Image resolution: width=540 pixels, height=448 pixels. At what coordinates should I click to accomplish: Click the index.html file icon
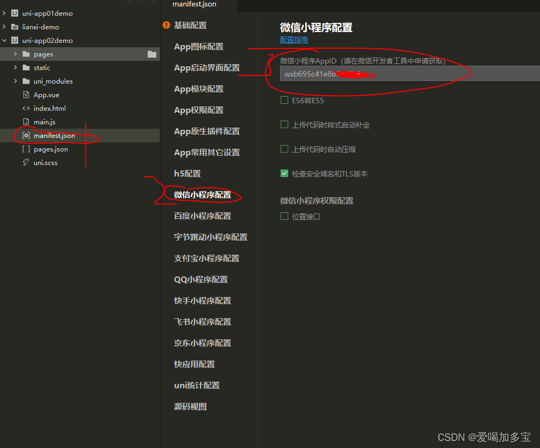click(x=26, y=108)
